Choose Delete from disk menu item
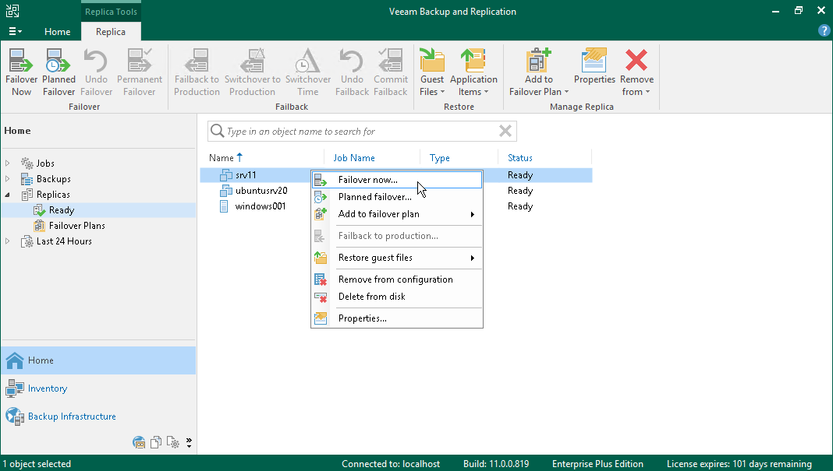This screenshot has width=833, height=471. [397, 297]
